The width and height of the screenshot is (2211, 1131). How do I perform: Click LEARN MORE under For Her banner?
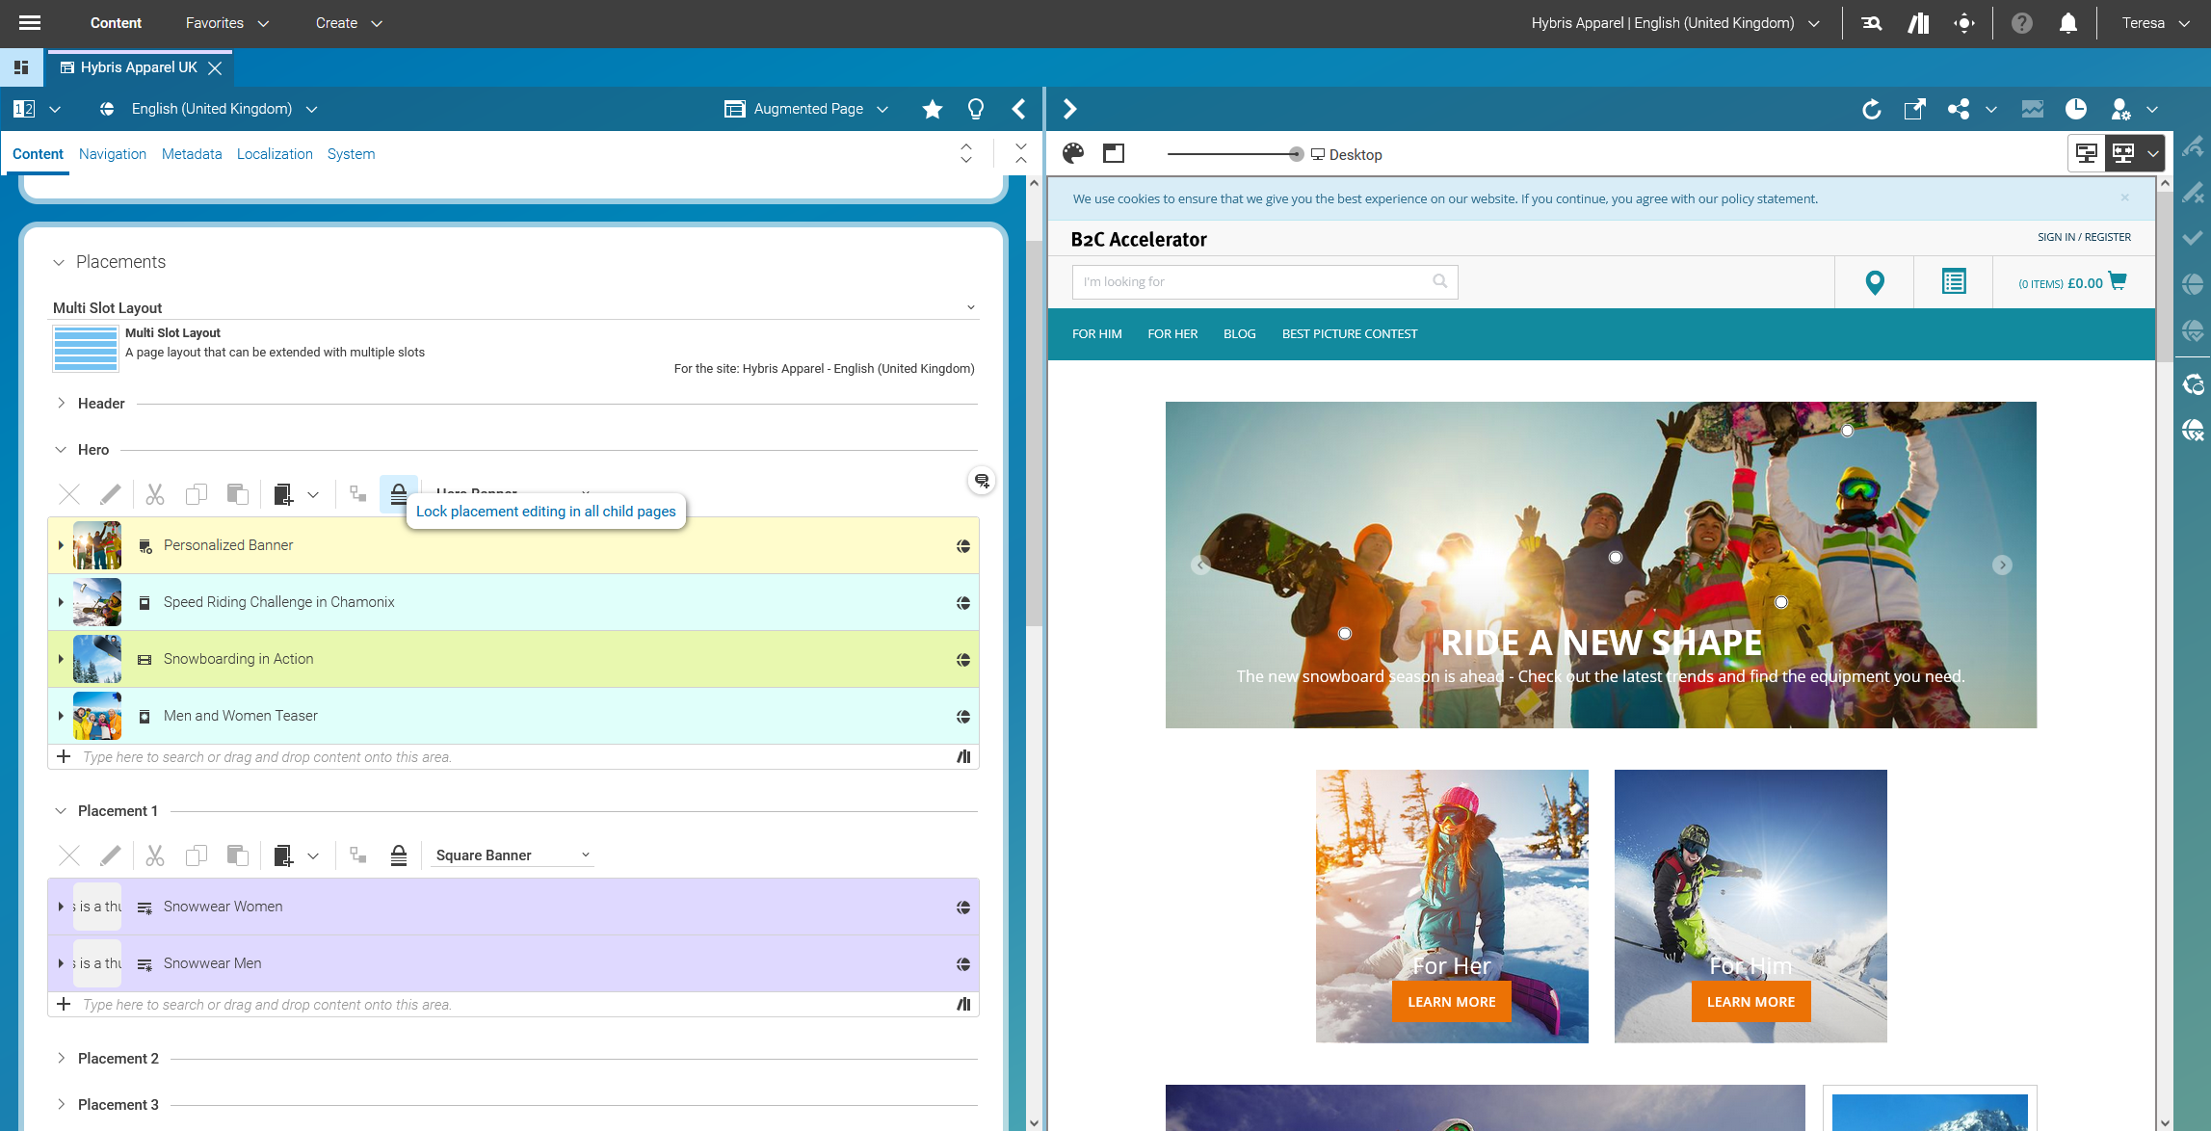(x=1452, y=1001)
